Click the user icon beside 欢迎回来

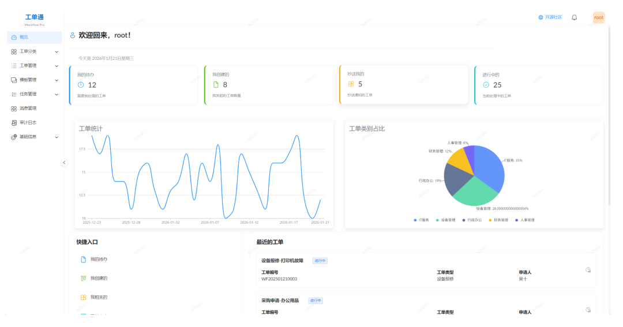(x=73, y=35)
